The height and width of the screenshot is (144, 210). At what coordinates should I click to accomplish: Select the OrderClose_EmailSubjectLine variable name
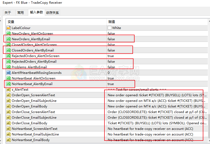click(34, 118)
